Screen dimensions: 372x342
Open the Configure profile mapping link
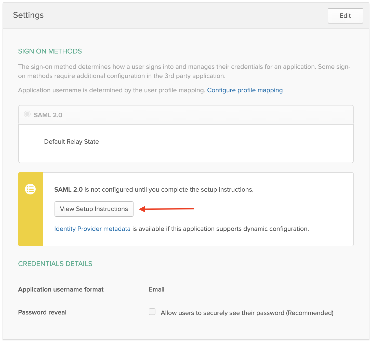pyautogui.click(x=245, y=90)
